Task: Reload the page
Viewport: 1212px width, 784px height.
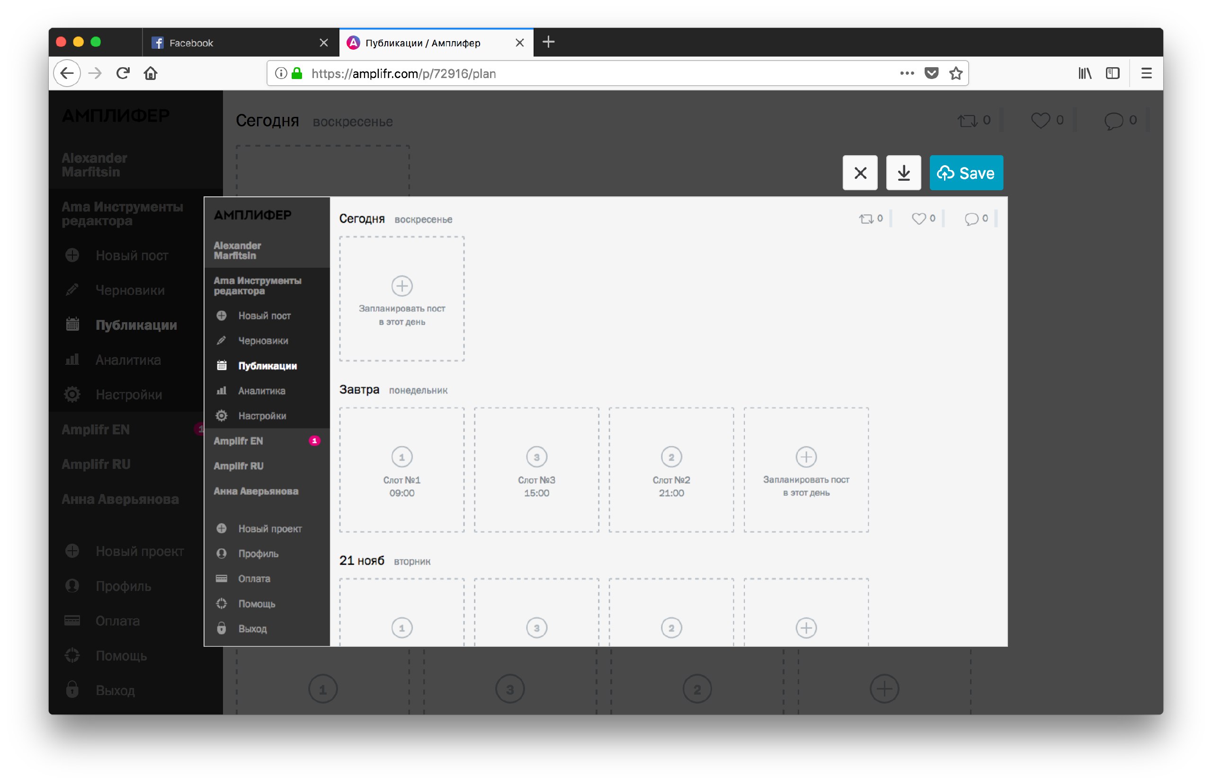Action: [123, 73]
